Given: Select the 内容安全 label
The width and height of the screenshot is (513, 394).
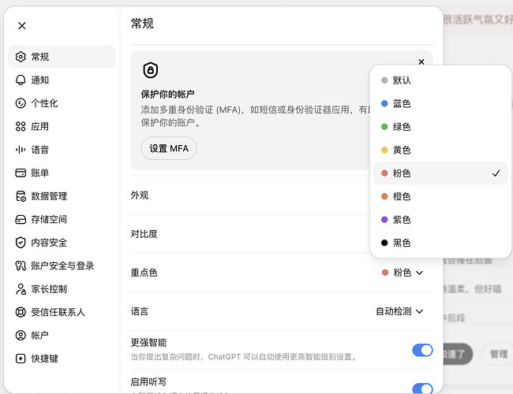Looking at the screenshot, I should [x=49, y=243].
